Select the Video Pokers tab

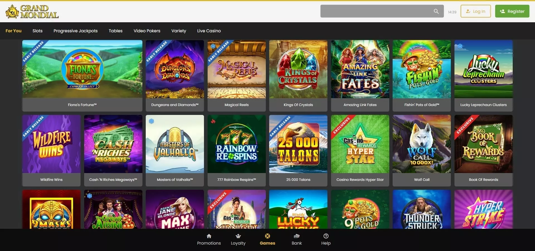pos(147,31)
